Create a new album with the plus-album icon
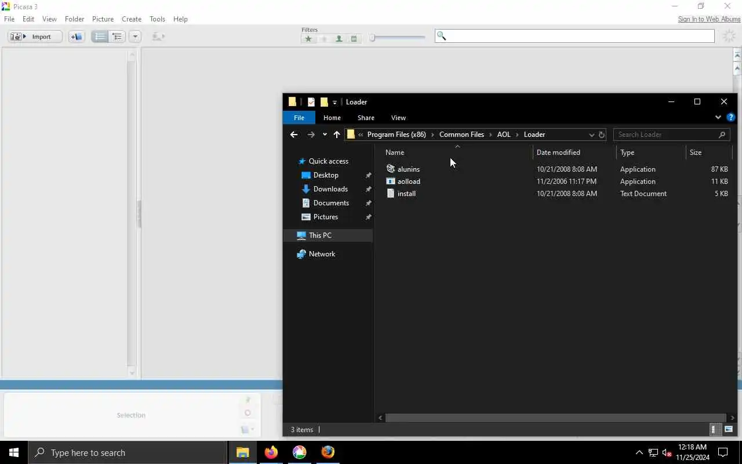This screenshot has width=742, height=464. [76, 37]
